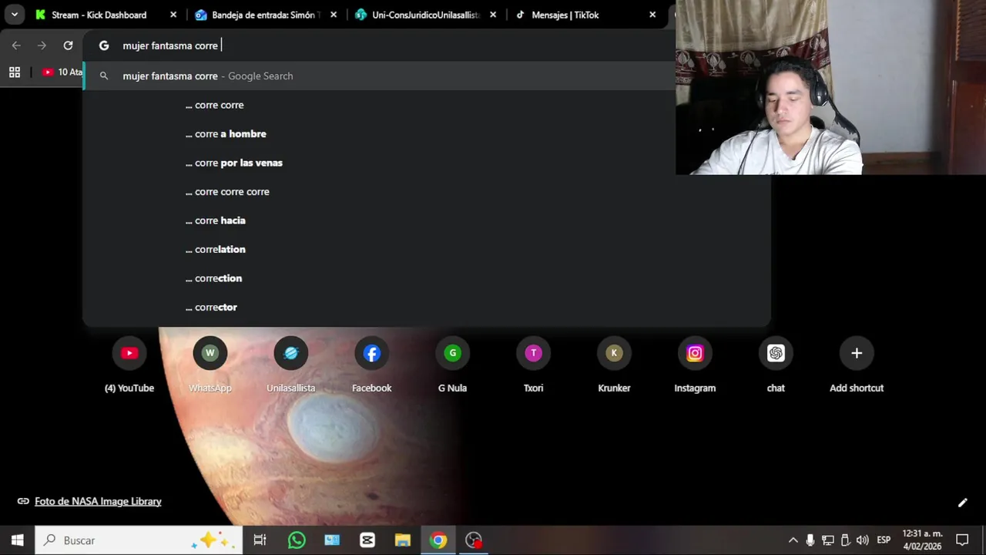The width and height of the screenshot is (986, 555).
Task: Select 'mujer fantasma corre - Google Search' suggestion
Action: (x=379, y=76)
